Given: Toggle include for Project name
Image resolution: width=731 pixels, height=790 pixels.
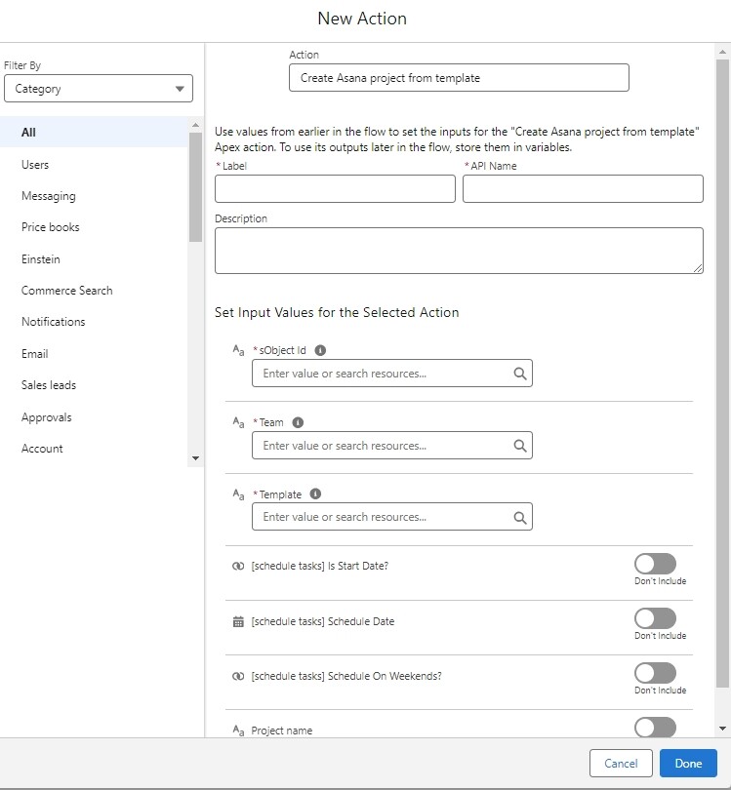Looking at the screenshot, I should coord(655,728).
